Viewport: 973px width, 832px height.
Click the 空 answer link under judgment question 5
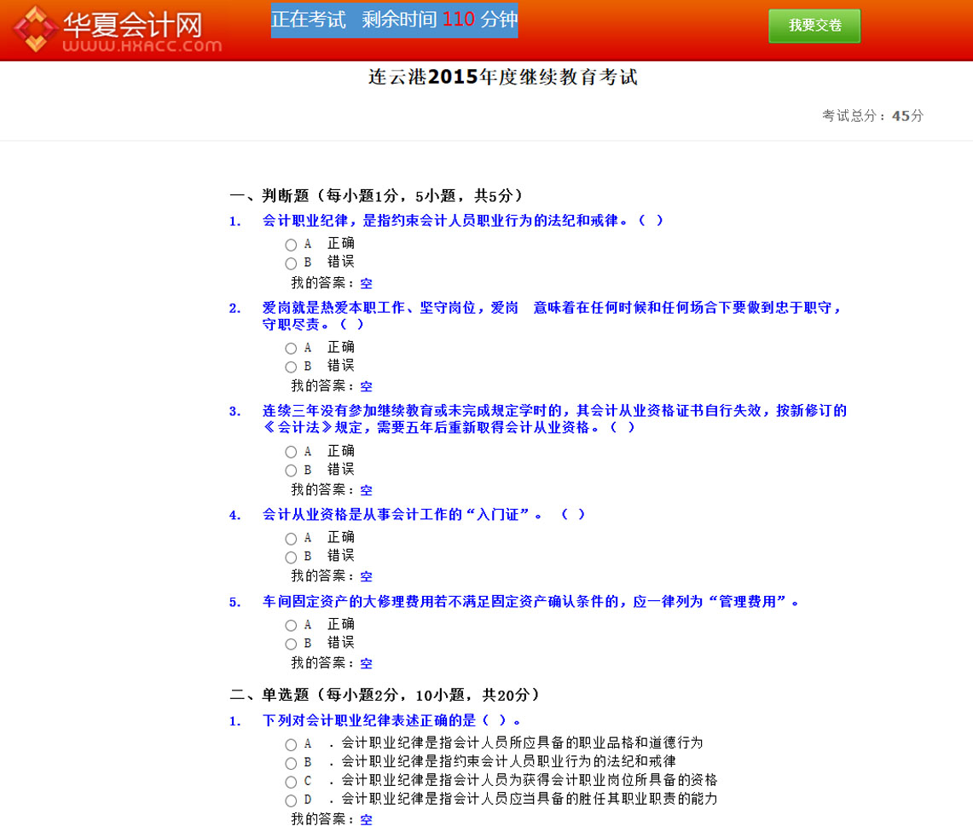[x=366, y=663]
